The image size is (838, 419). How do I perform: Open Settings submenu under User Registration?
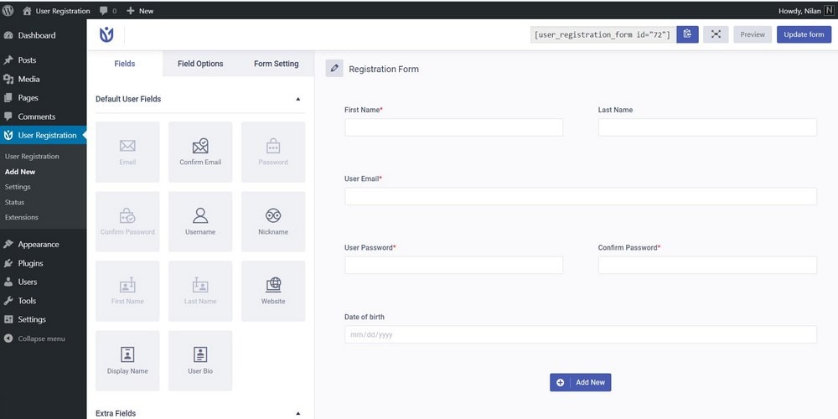(x=18, y=187)
